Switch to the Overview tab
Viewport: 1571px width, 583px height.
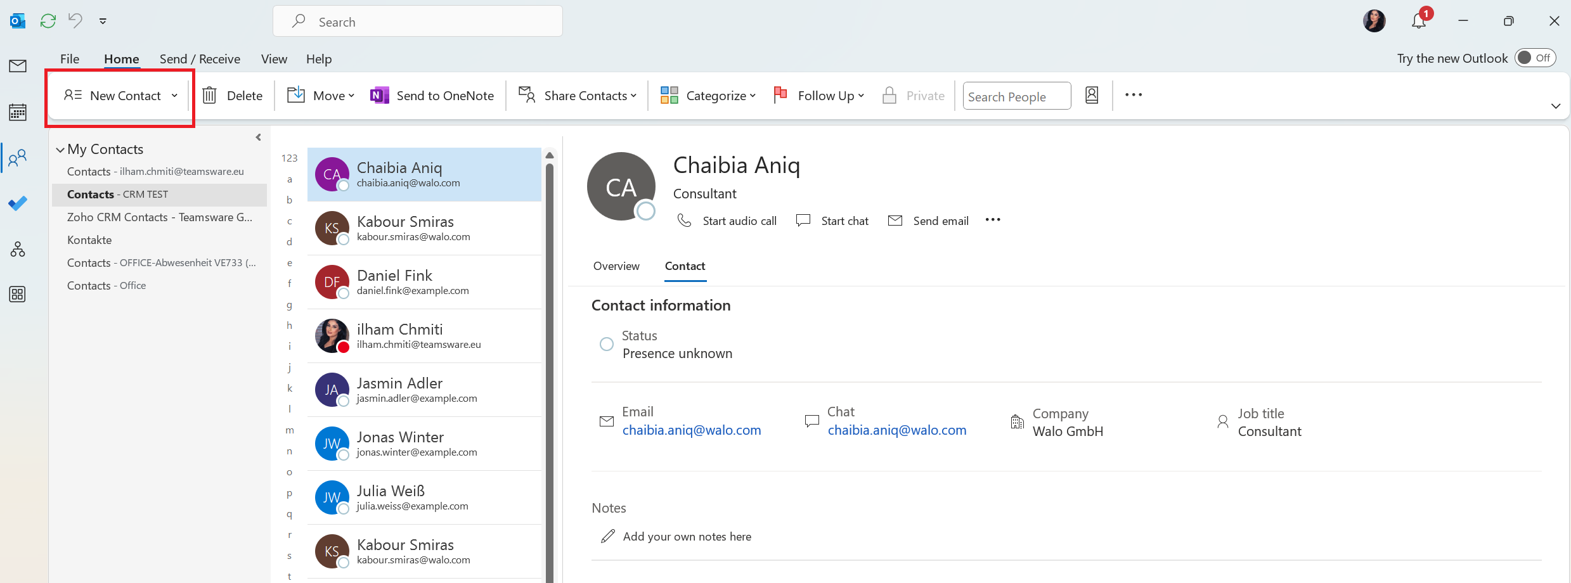click(616, 266)
